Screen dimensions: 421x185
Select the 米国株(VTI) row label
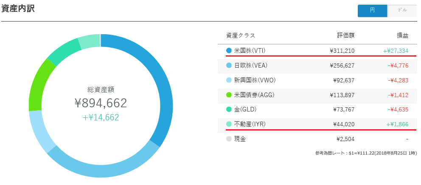(x=249, y=51)
